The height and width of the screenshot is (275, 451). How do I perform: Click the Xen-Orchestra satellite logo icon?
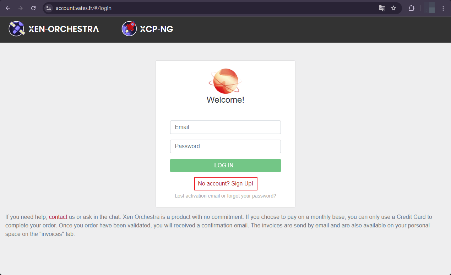pos(17,29)
